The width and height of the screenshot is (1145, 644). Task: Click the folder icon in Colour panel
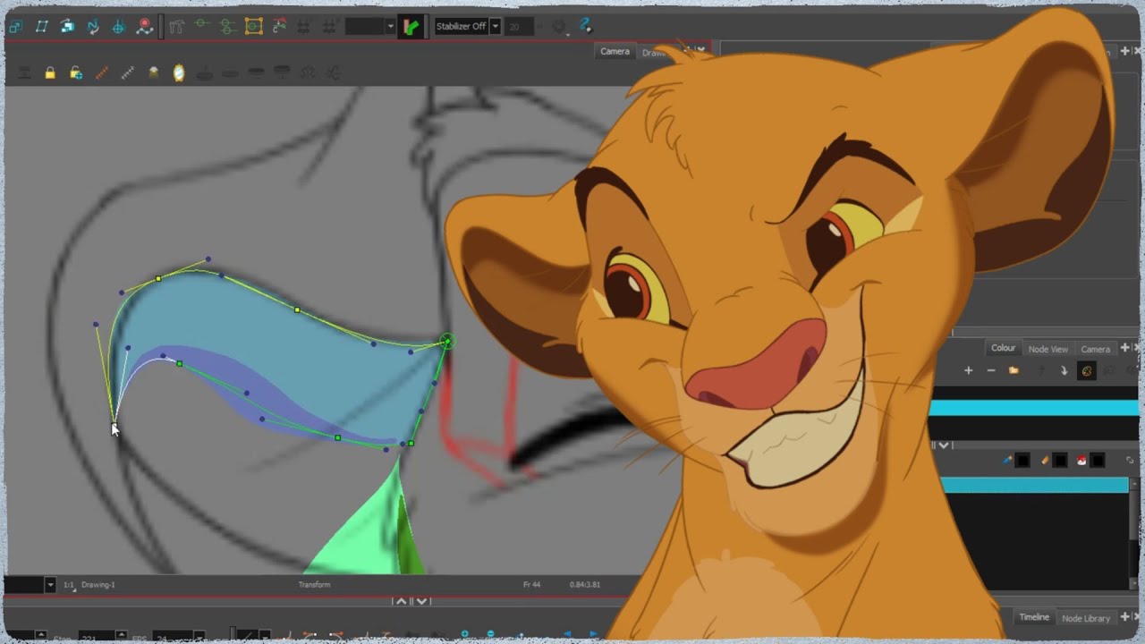click(1014, 370)
